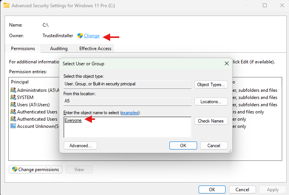Screen dimensions: 289x195
Task: Switch to the Permissions tab
Action: [x=23, y=49]
